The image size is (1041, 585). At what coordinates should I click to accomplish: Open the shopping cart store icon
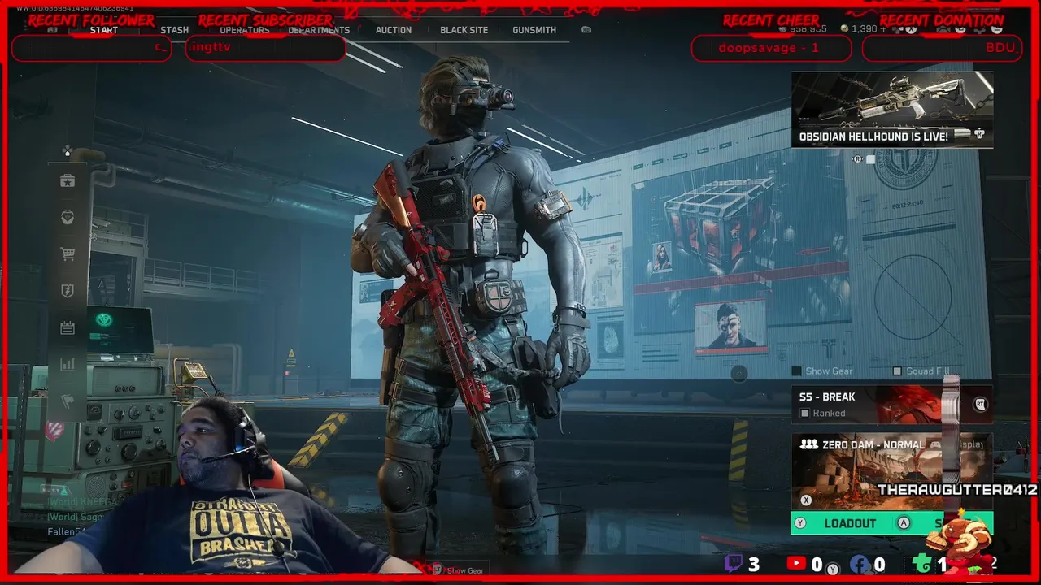(68, 254)
